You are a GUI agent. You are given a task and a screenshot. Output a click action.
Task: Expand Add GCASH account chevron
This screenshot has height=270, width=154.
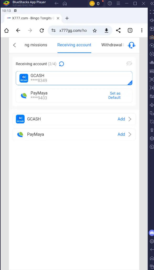pyautogui.click(x=130, y=119)
